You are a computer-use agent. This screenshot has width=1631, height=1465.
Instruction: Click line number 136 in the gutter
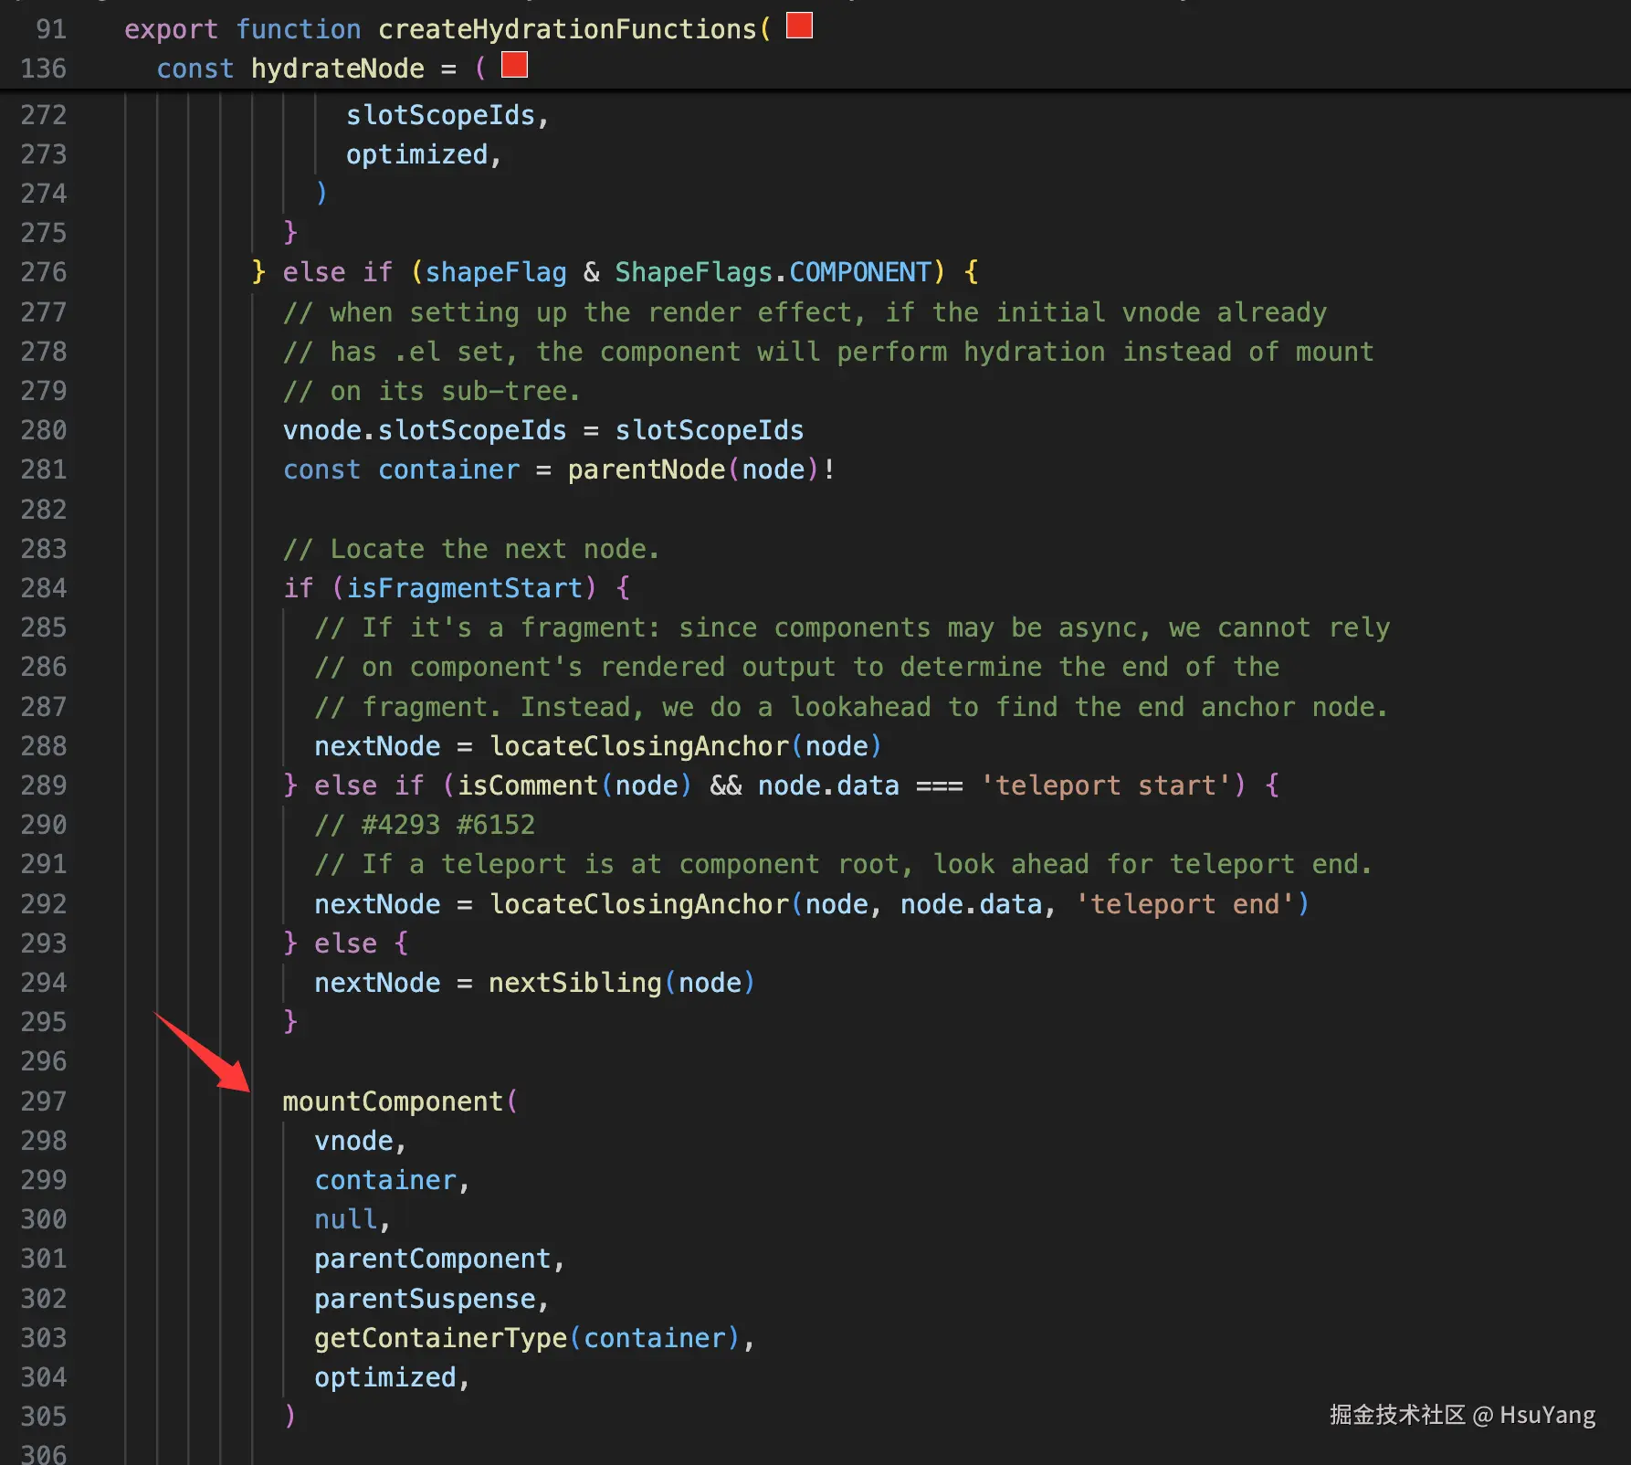pos(44,69)
